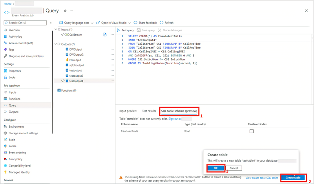Open the ellipsis menu for testoutput2
314x184 pixels.
[x=112, y=76]
